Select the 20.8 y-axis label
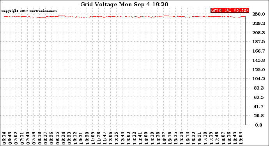The width and height of the screenshot is (269, 146). pos(259,116)
